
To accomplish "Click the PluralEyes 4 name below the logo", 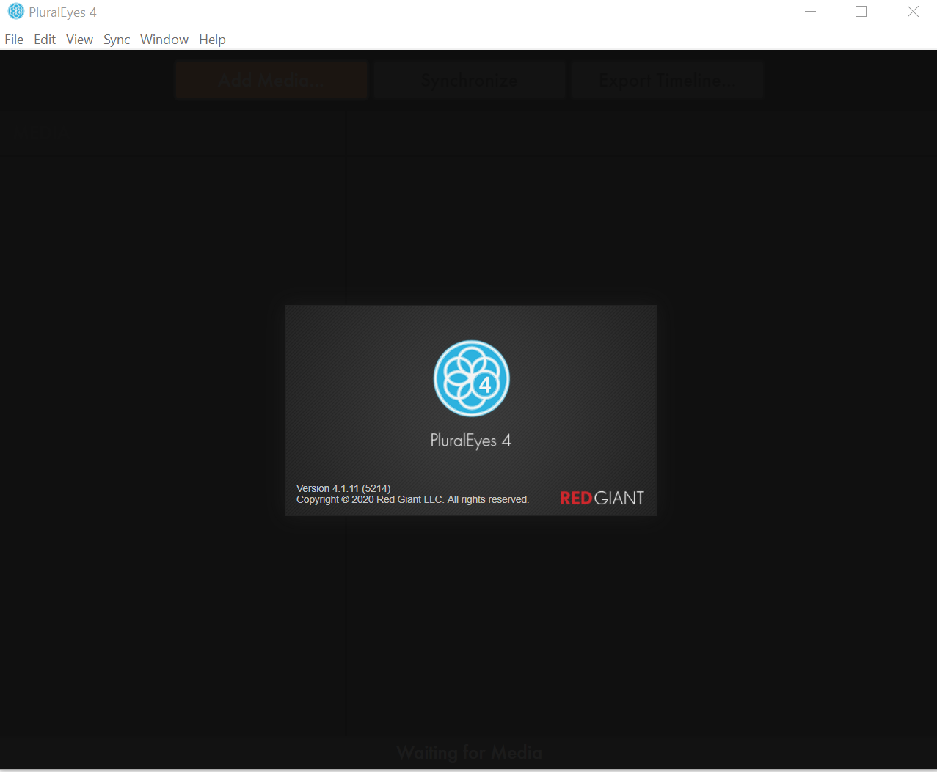I will point(470,441).
